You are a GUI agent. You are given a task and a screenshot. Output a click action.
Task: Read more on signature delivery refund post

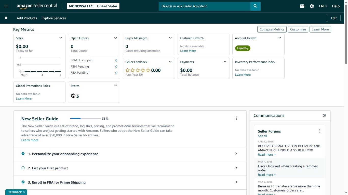pyautogui.click(x=266, y=155)
